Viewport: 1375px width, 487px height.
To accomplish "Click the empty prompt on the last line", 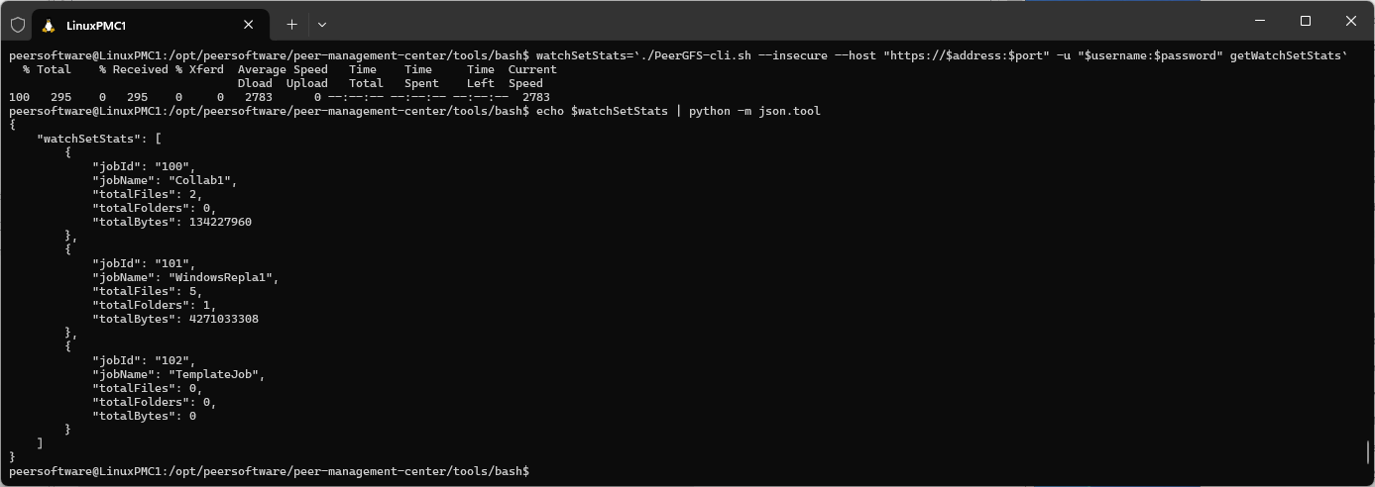I will click(533, 471).
